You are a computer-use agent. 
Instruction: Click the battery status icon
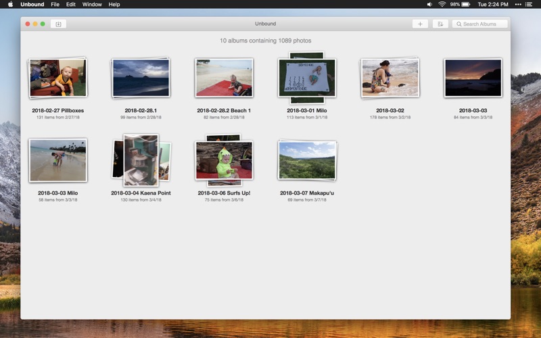466,4
